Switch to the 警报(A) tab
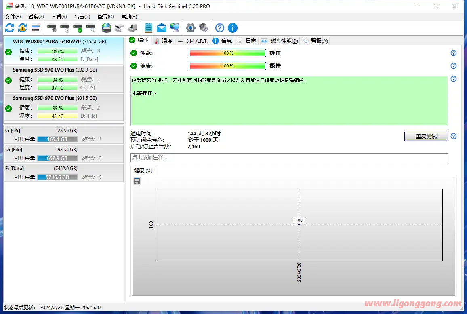The width and height of the screenshot is (467, 314). 315,41
